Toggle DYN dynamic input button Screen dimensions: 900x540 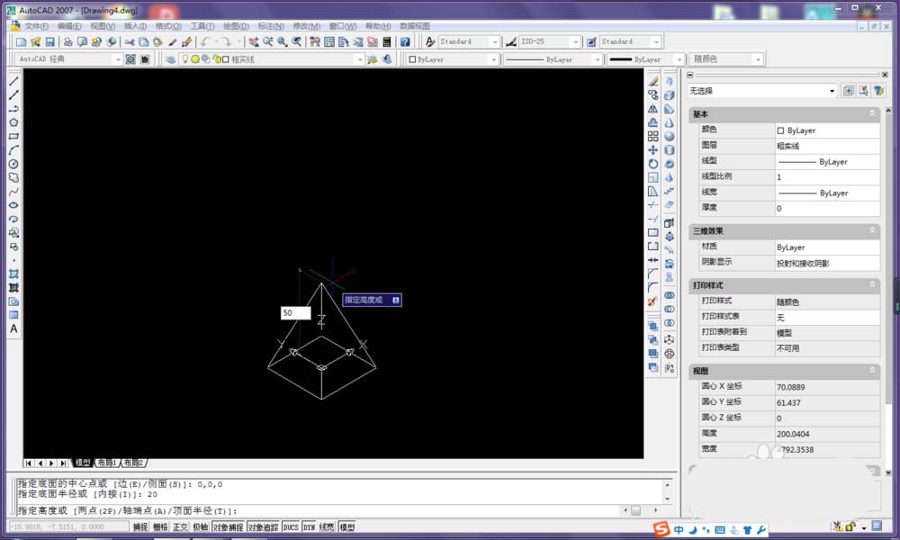(x=309, y=527)
